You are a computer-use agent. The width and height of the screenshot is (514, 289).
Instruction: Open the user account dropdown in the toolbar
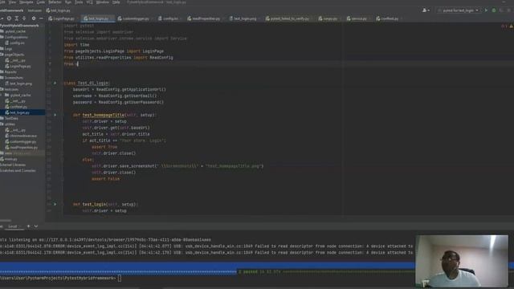click(x=426, y=10)
